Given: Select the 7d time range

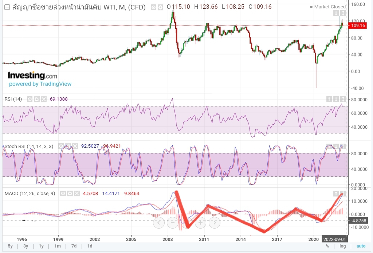Looking at the screenshot, I should pos(74,246).
